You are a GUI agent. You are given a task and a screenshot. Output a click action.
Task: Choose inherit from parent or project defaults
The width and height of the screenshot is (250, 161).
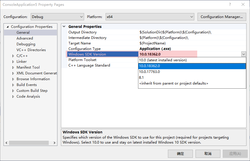[x=173, y=83]
